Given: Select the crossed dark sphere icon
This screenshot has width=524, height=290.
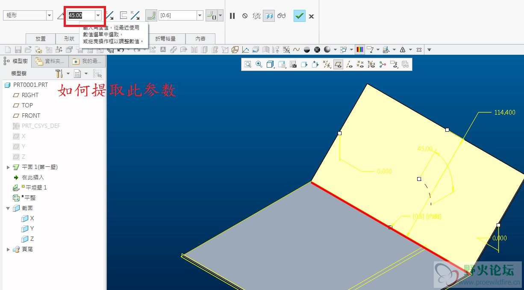Looking at the screenshot, I should 317,50.
